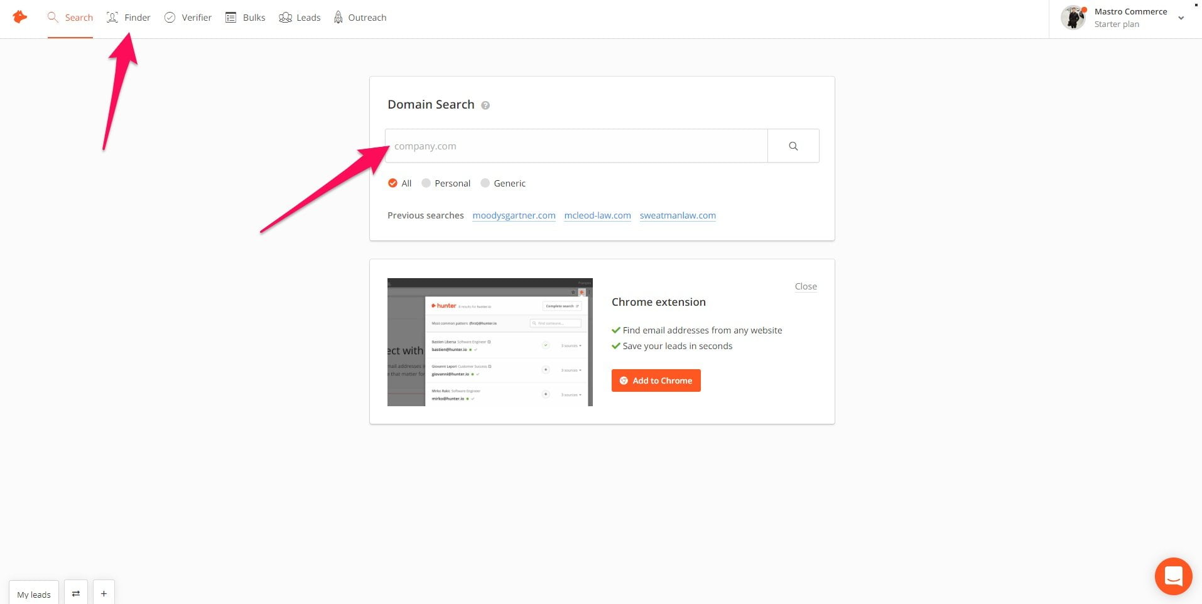The width and height of the screenshot is (1202, 604).
Task: Click the plus icon to add a lead
Action: (x=104, y=593)
